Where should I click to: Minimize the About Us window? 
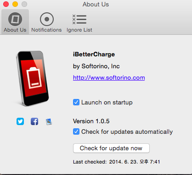point(15,4)
